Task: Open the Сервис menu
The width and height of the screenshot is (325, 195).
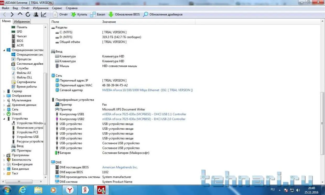Action: [x=57, y=8]
